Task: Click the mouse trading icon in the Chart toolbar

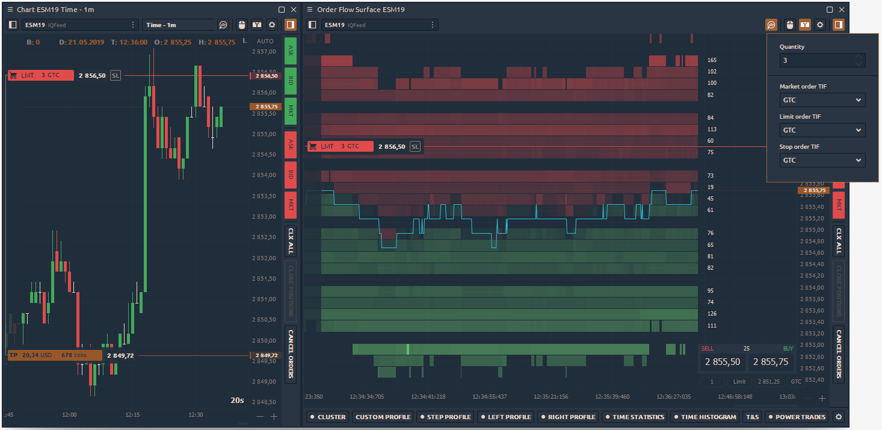Action: click(242, 25)
